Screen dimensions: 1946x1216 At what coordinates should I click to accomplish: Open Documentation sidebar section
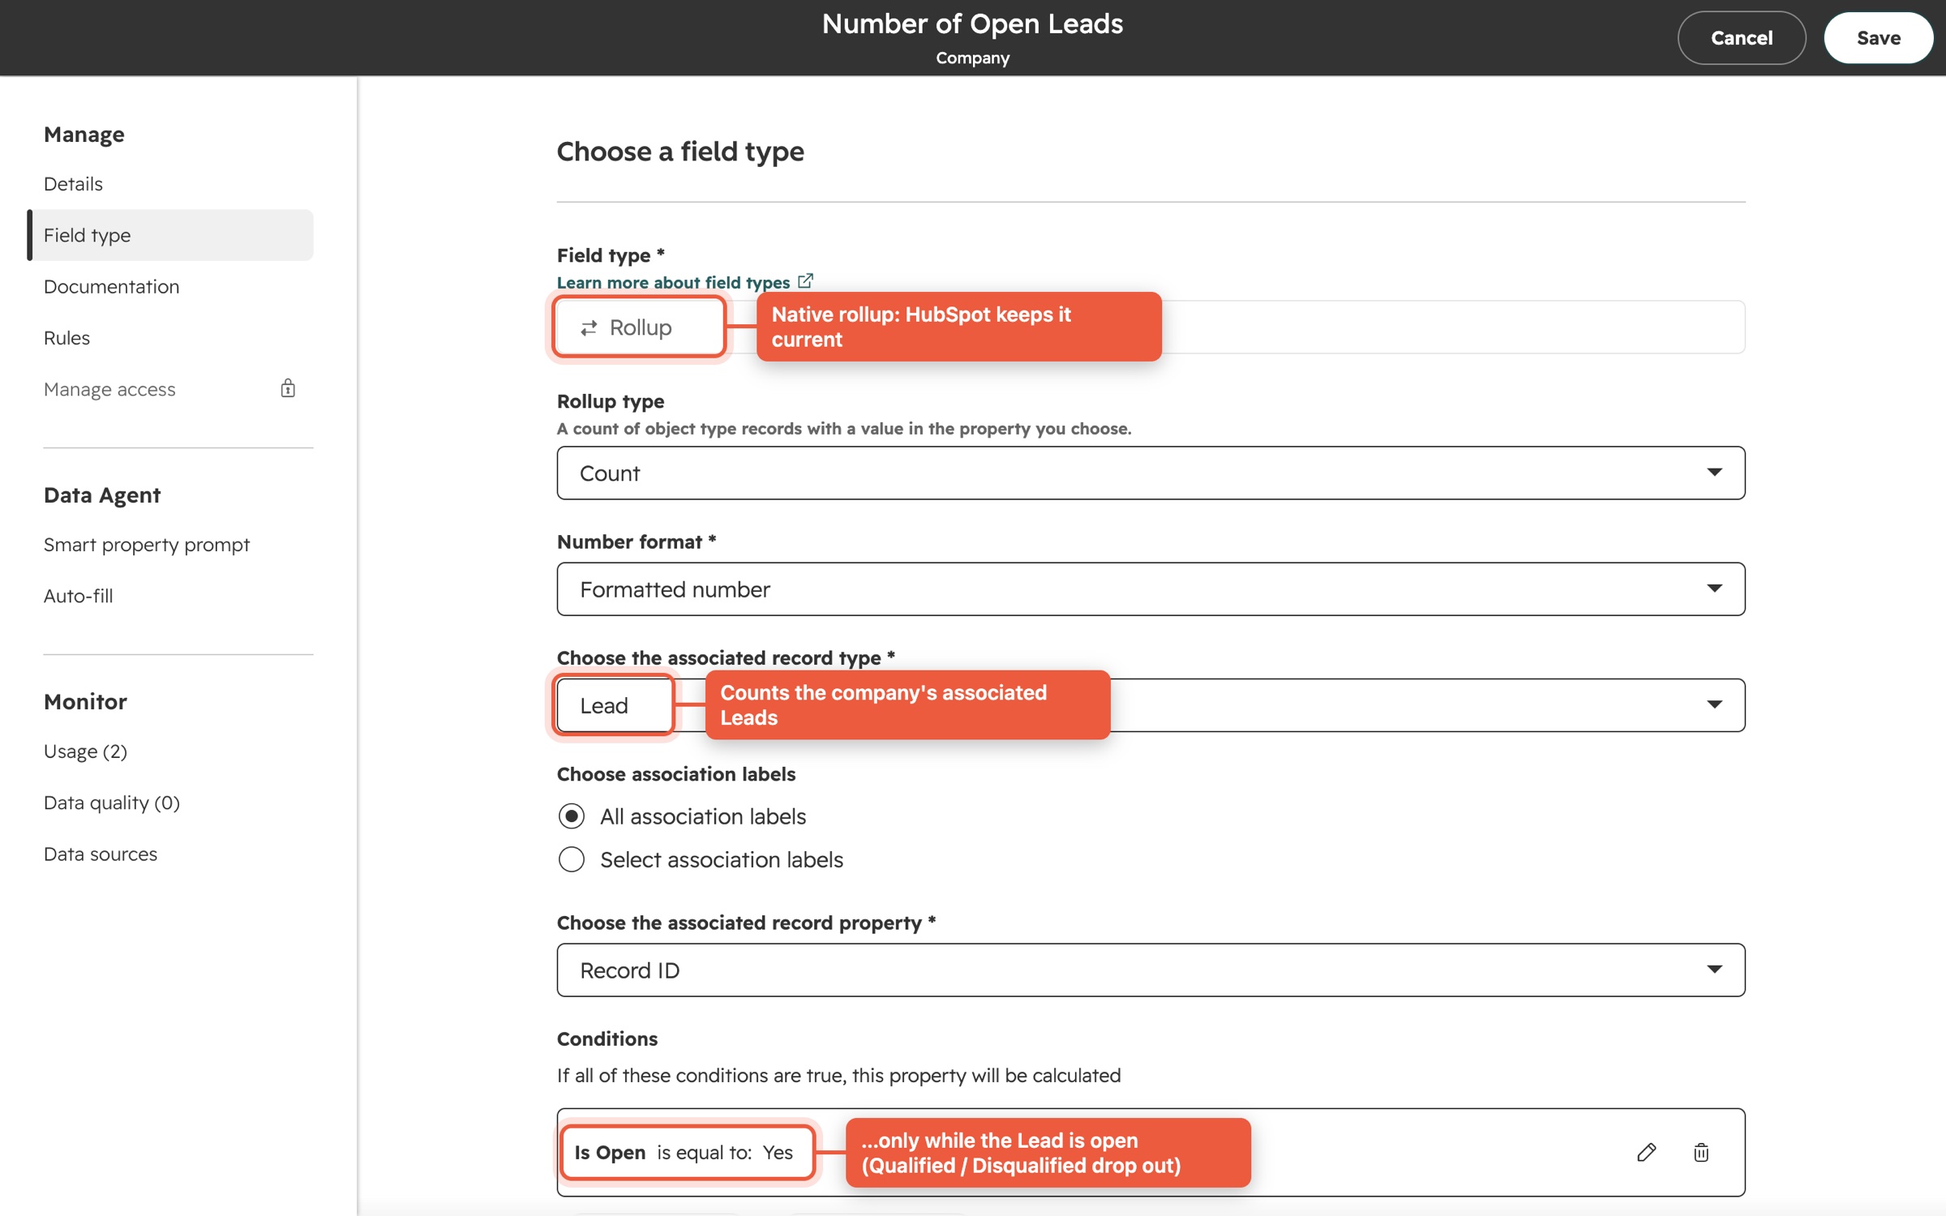click(x=111, y=286)
